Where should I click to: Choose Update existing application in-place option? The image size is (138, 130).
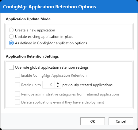(x=11, y=37)
